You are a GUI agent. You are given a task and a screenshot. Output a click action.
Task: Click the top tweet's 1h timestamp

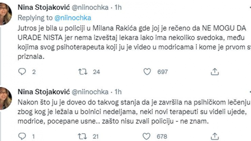click(118, 8)
